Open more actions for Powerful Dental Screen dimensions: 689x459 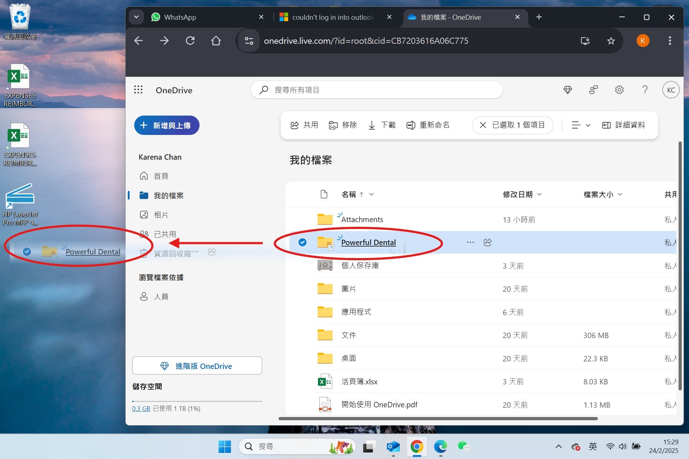click(x=470, y=242)
